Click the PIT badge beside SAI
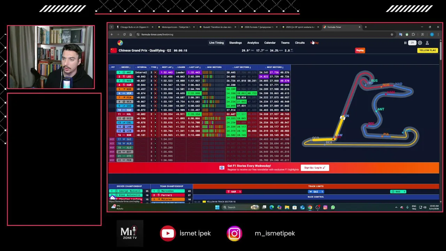This screenshot has height=251, width=446. point(112,139)
